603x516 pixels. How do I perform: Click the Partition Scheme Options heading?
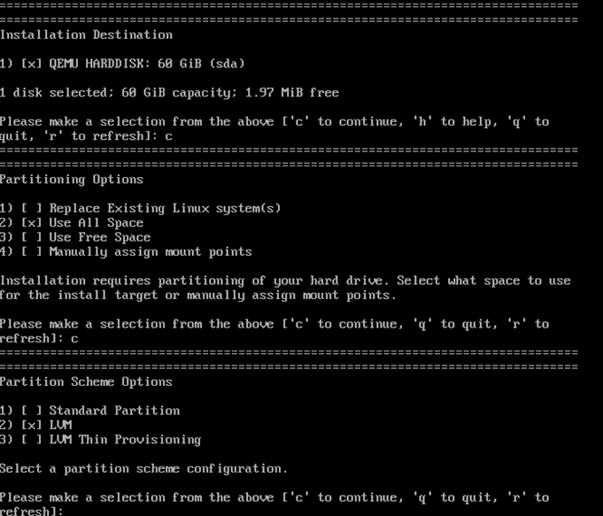point(86,381)
